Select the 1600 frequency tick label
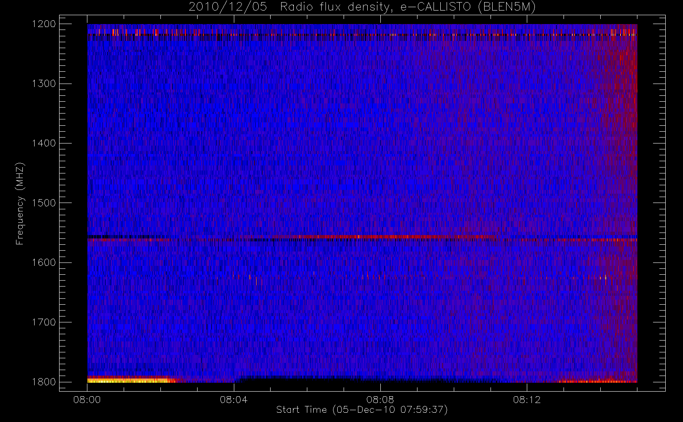Screen dimensions: 683x422 pos(44,262)
